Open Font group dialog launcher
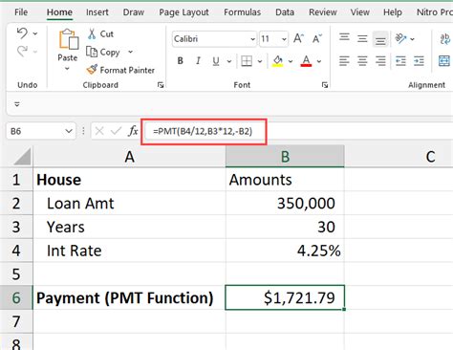This screenshot has width=453, height=350. point(325,85)
